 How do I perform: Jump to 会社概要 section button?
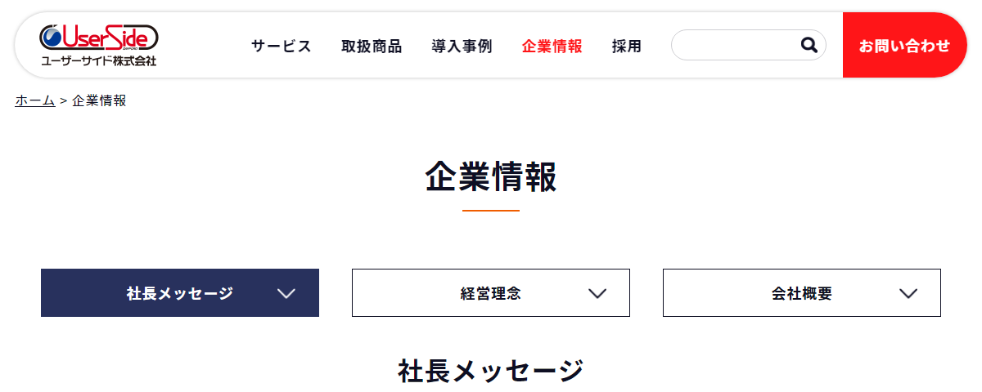[802, 292]
